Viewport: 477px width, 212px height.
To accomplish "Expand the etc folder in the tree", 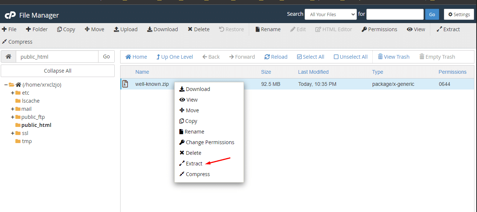I will (x=12, y=93).
